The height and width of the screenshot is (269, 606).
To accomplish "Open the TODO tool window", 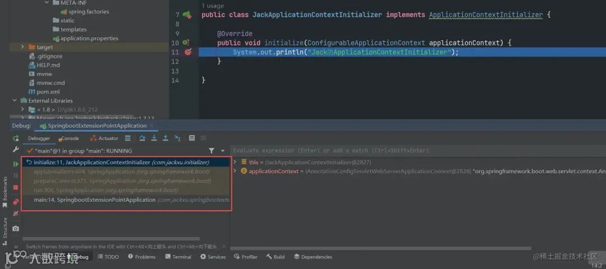I will (x=108, y=257).
